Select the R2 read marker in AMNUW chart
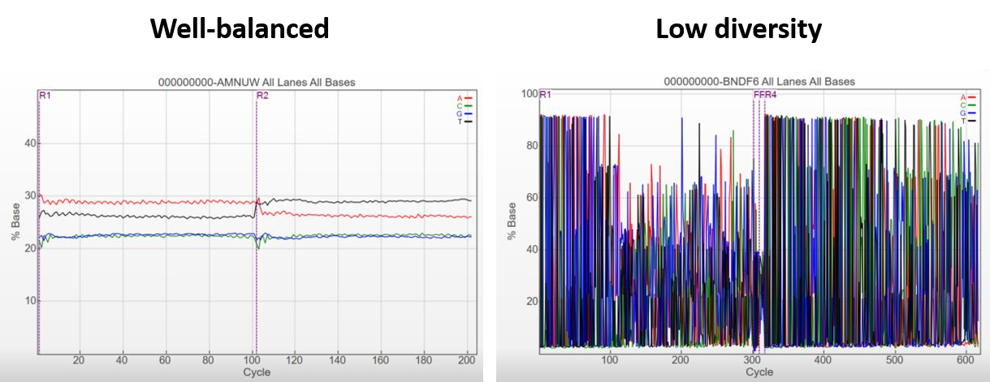This screenshot has width=990, height=382. [x=262, y=96]
